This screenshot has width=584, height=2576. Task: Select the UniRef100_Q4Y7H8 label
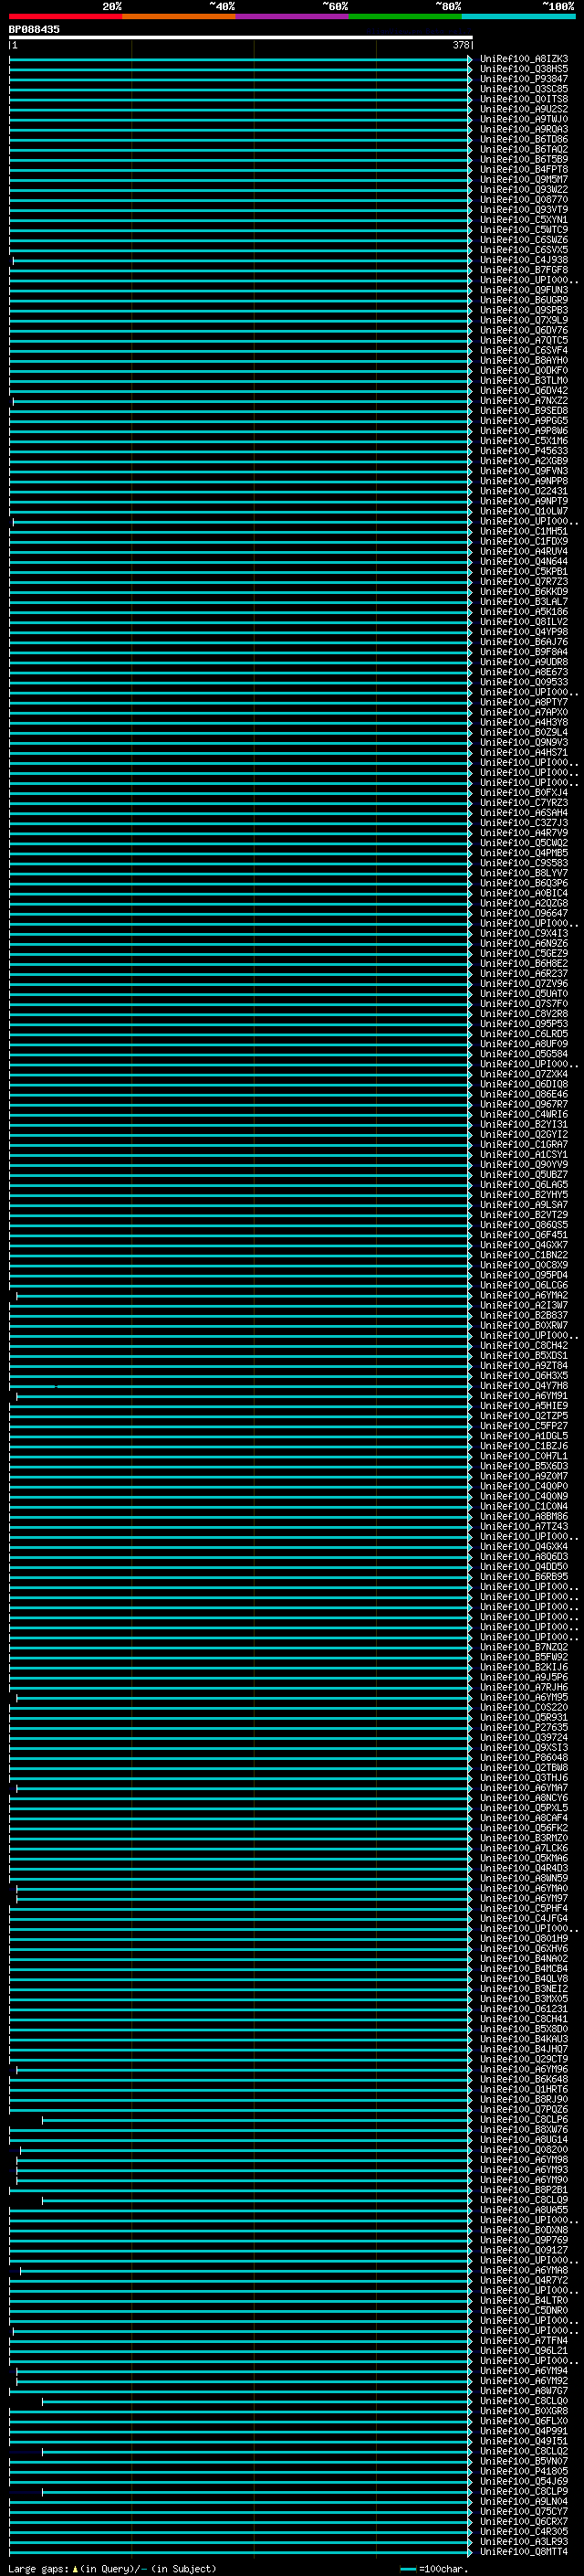pyautogui.click(x=524, y=1386)
